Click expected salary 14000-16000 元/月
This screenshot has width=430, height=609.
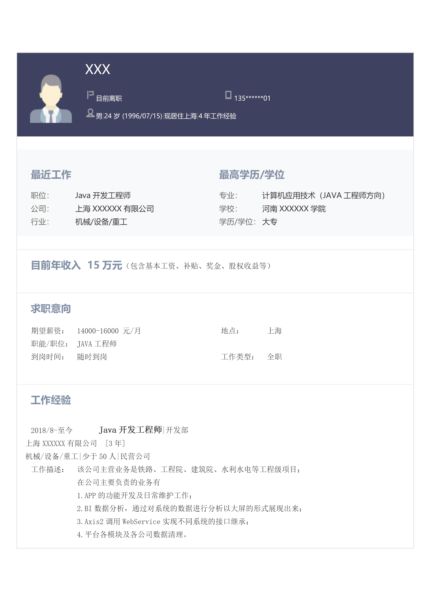pyautogui.click(x=109, y=331)
